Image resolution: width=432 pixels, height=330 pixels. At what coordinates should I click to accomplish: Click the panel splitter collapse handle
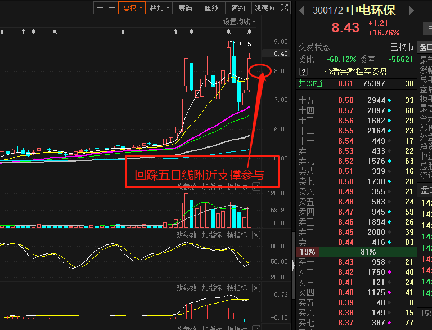294,265
